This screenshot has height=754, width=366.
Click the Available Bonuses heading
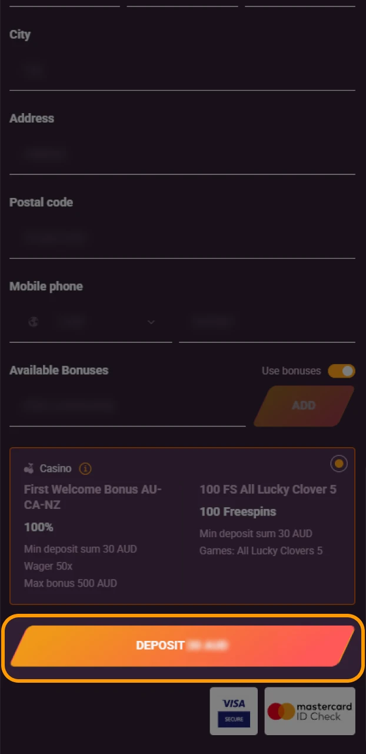pyautogui.click(x=59, y=370)
